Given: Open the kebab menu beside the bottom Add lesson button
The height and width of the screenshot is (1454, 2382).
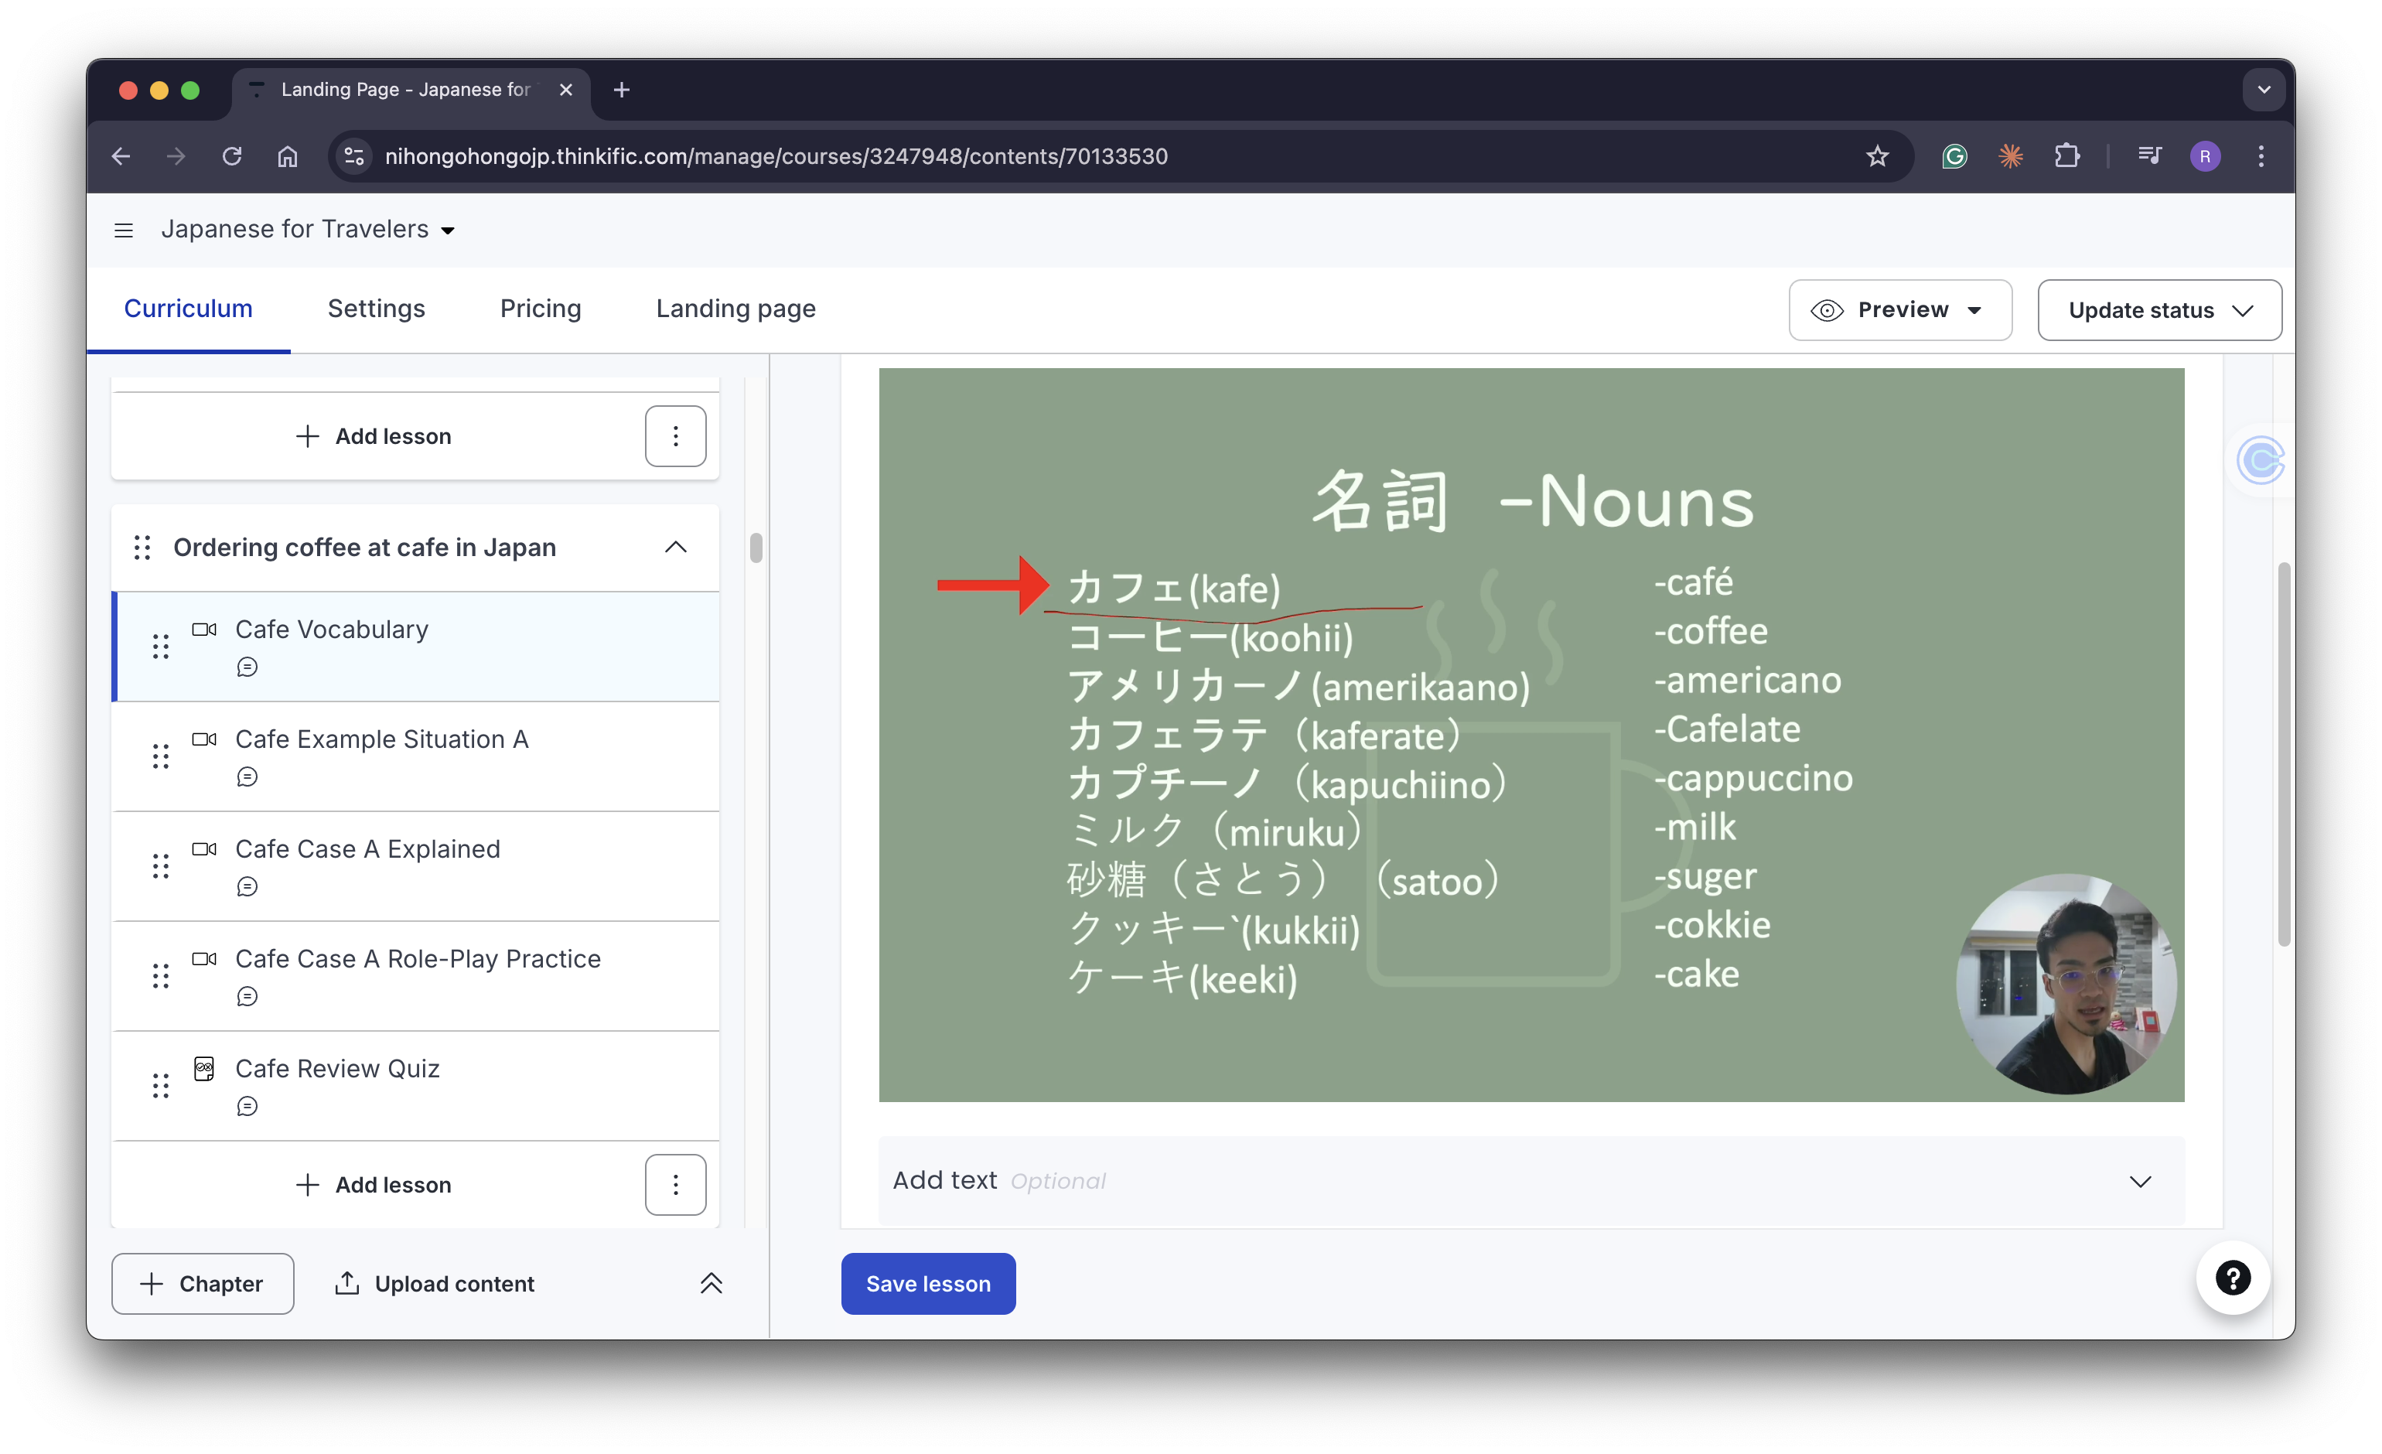Looking at the screenshot, I should (674, 1184).
